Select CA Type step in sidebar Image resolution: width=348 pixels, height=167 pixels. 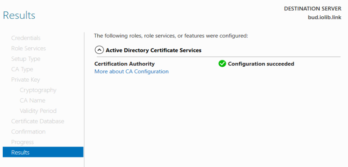pos(22,69)
